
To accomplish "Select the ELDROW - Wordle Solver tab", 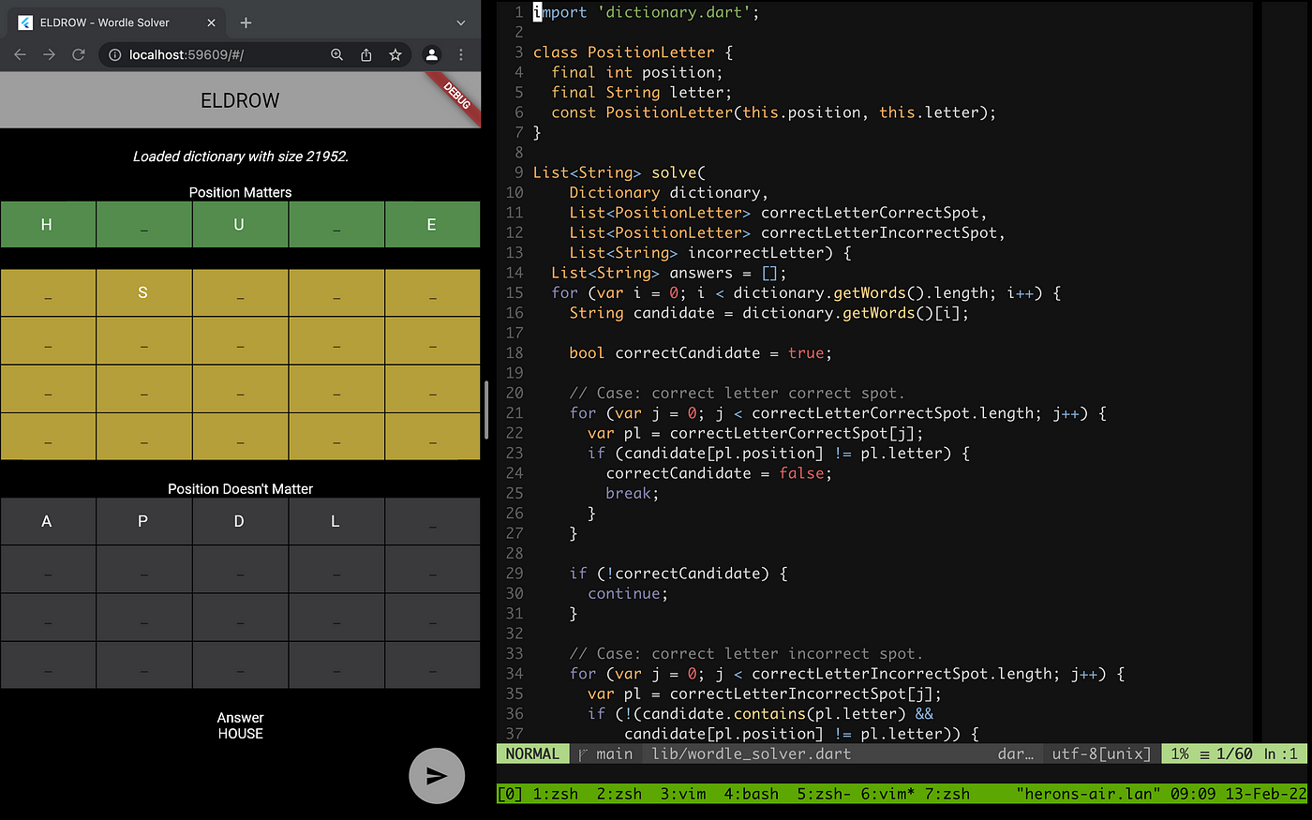I will coord(117,22).
